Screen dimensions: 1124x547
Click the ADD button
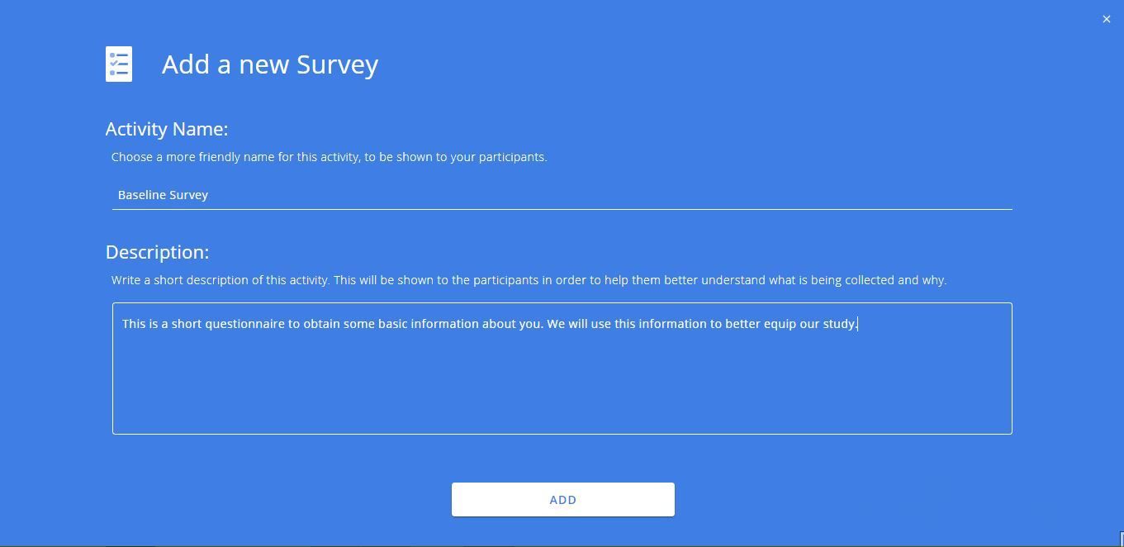click(562, 500)
